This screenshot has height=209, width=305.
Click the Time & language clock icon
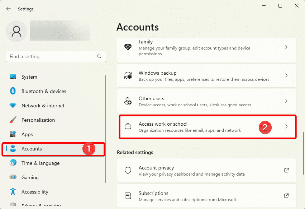coord(13,163)
